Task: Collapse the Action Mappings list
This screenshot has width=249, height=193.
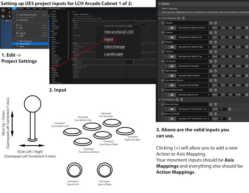Action: (160, 18)
